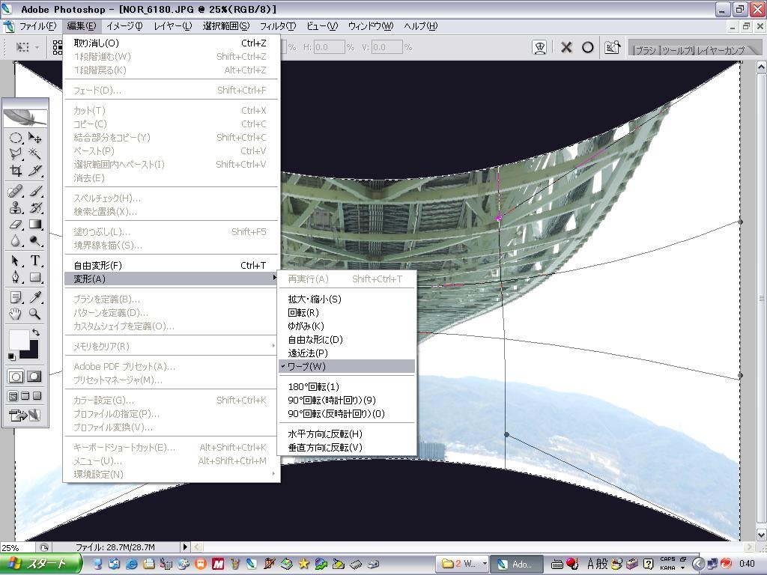Screen dimensions: 767x575
Task: Toggle warp/free transform mode button
Action: (539, 47)
